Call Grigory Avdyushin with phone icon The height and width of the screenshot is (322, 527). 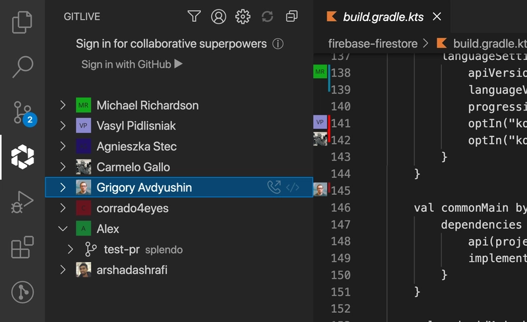point(273,188)
